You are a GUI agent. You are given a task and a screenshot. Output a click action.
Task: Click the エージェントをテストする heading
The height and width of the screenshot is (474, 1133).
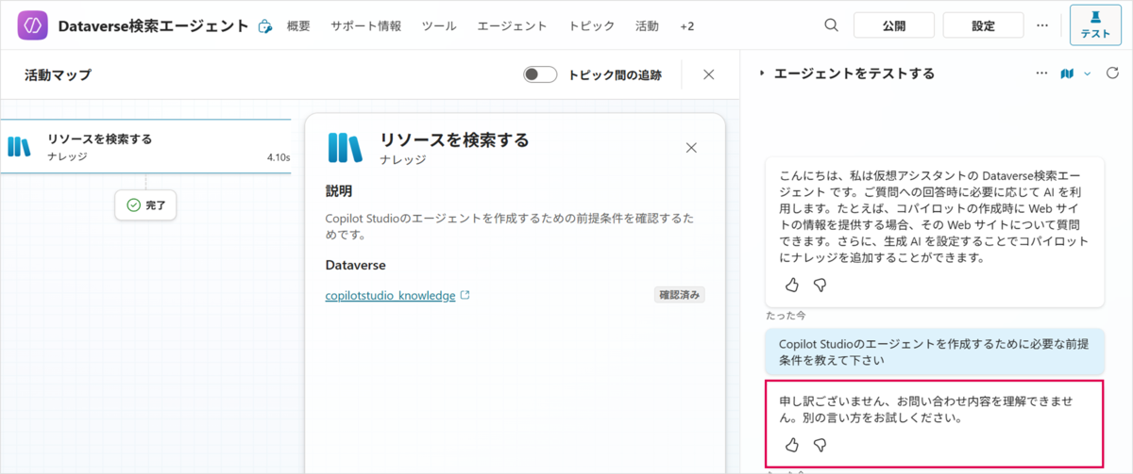click(854, 74)
